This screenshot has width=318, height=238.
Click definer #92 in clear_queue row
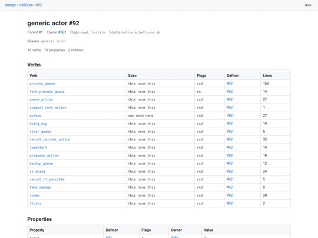[x=230, y=132]
